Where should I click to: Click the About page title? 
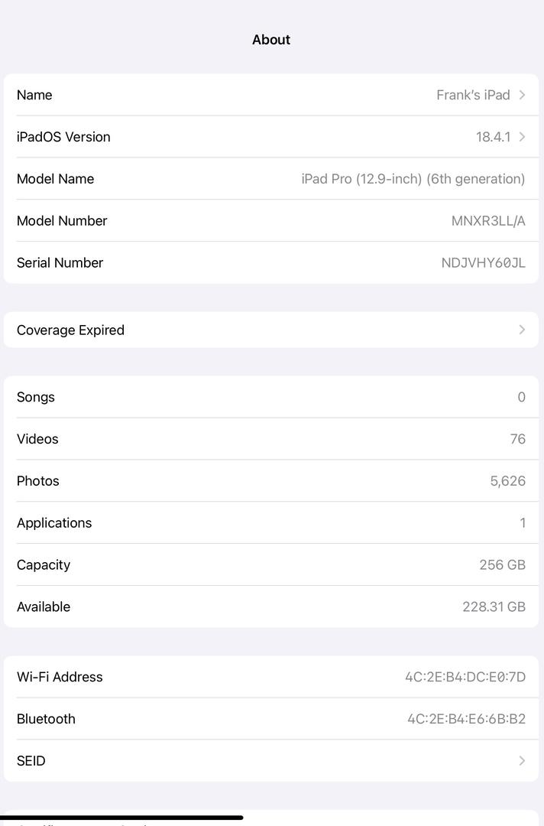271,40
